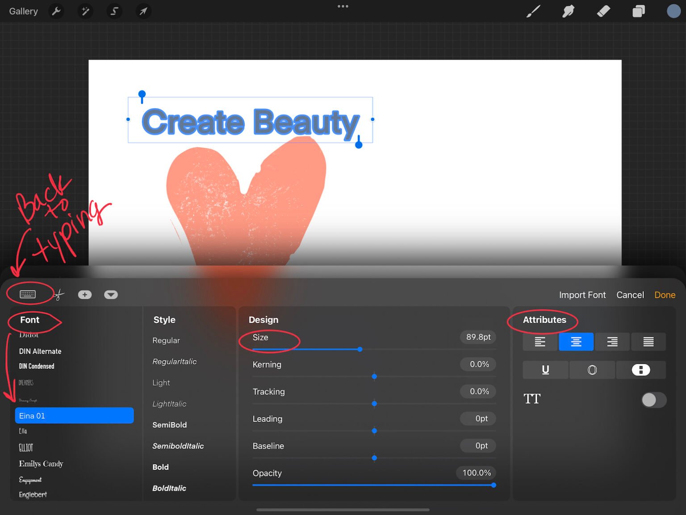686x515 pixels.
Task: Open the Adjustments magic wand menu
Action: pyautogui.click(x=85, y=11)
